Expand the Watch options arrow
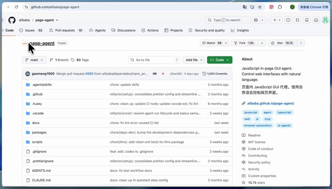Viewport: 332px width, 189px height. pyautogui.click(x=226, y=43)
